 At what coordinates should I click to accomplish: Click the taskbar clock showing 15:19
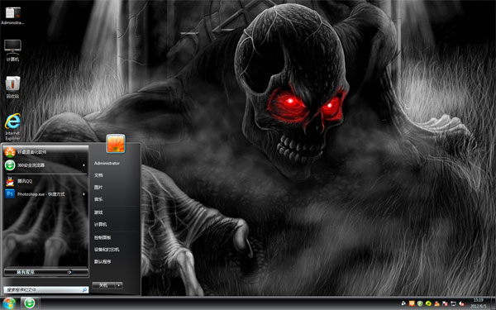(x=478, y=303)
